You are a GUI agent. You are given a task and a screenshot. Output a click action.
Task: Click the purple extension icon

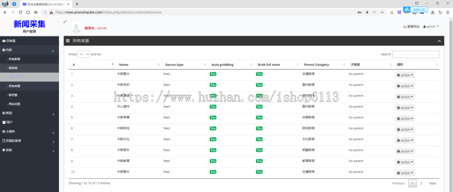tap(399, 13)
